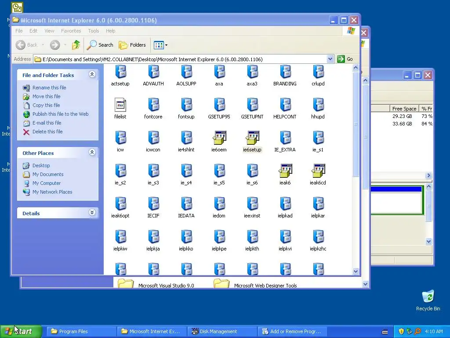Open the File menu
Screen dimensions: 450x338
[19, 31]
